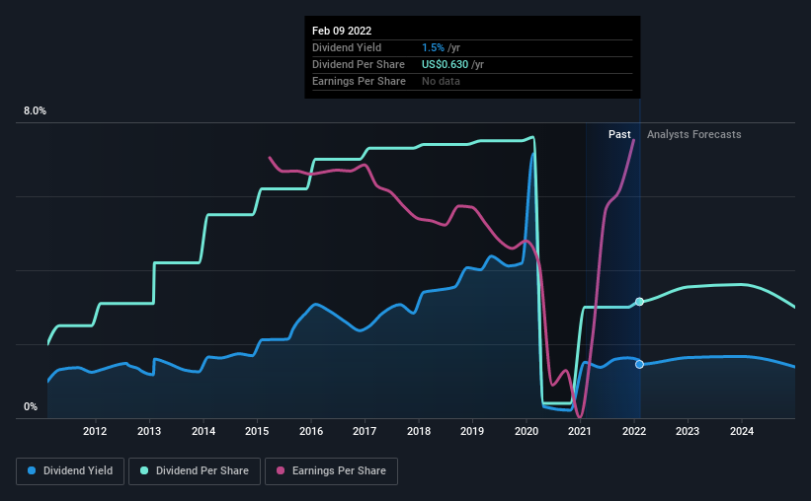This screenshot has width=811, height=501.
Task: Click the tooltip Earnings Per Share row label
Action: point(359,81)
